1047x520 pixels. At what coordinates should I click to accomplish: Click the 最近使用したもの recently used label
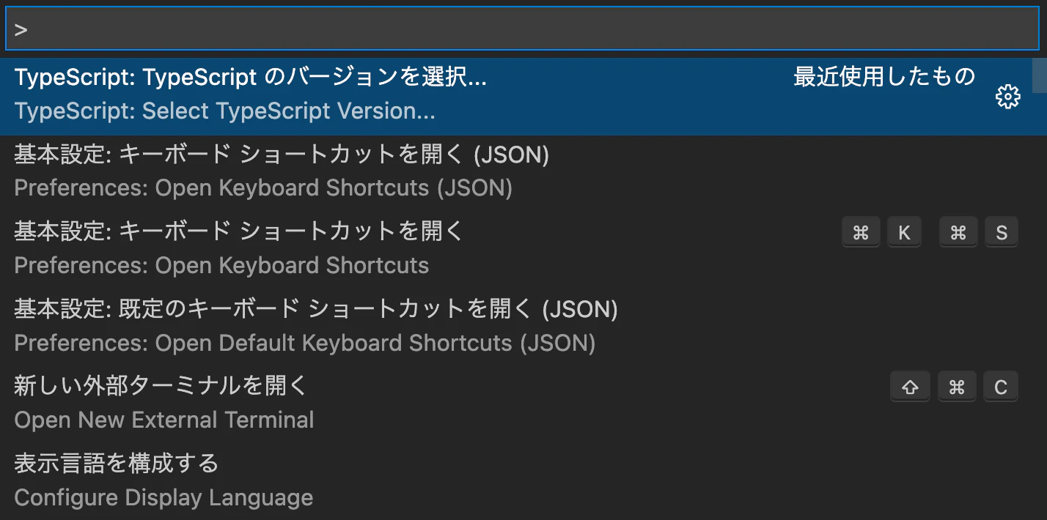click(884, 77)
